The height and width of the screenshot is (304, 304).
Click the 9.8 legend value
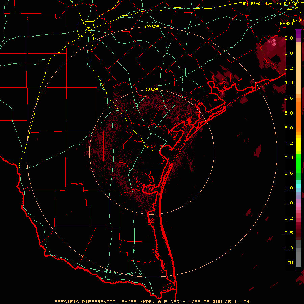[x=289, y=38]
